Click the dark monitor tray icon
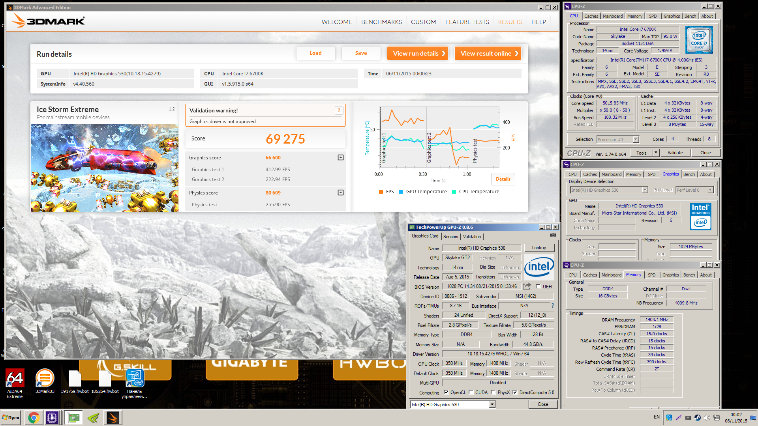 pos(688,417)
